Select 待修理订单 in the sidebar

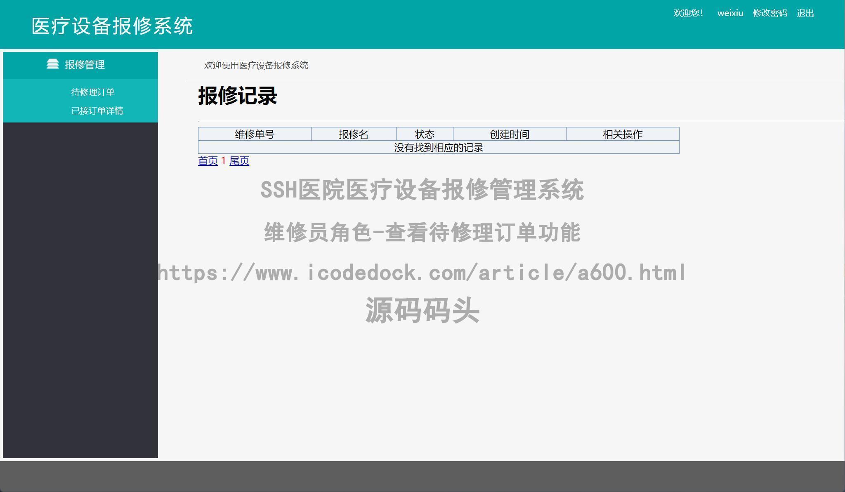click(93, 91)
